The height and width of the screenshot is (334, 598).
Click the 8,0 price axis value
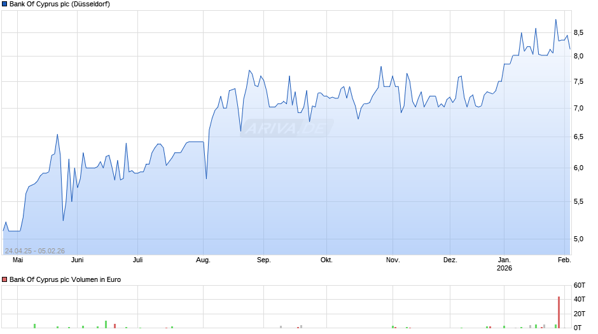(578, 56)
